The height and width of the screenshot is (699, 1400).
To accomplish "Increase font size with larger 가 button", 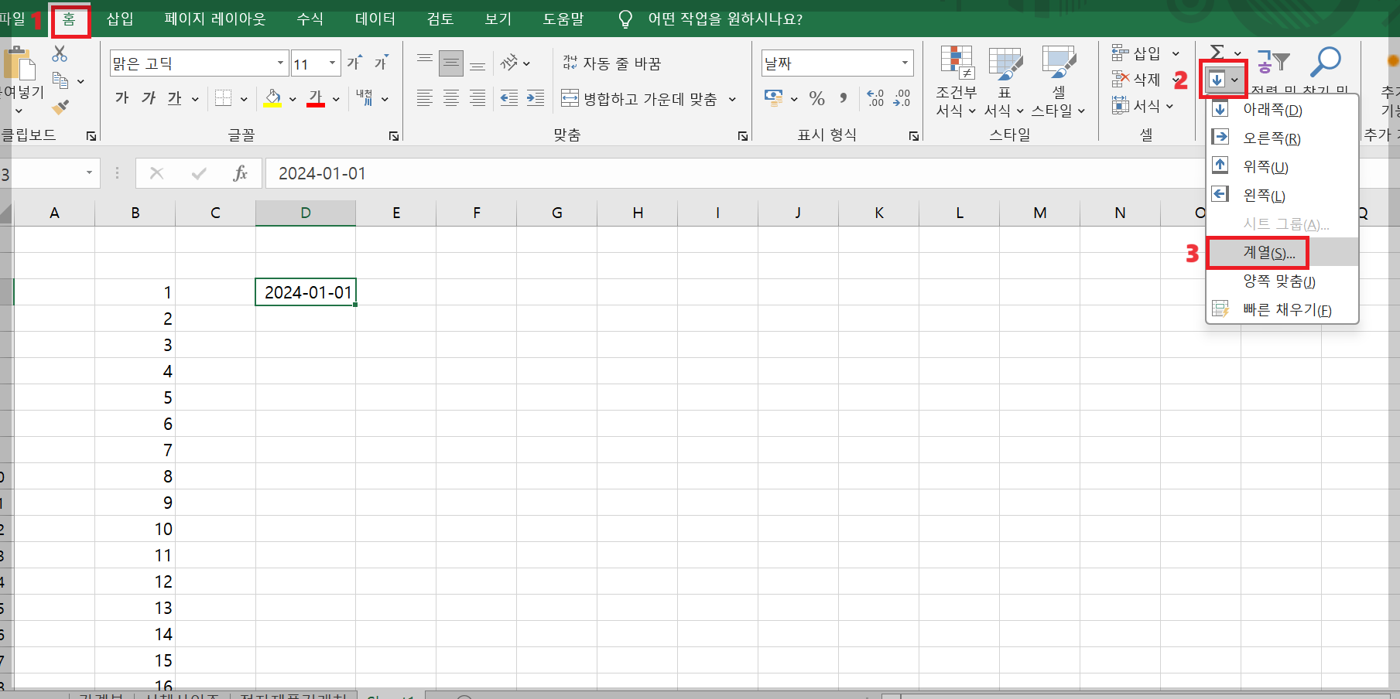I will pyautogui.click(x=354, y=63).
